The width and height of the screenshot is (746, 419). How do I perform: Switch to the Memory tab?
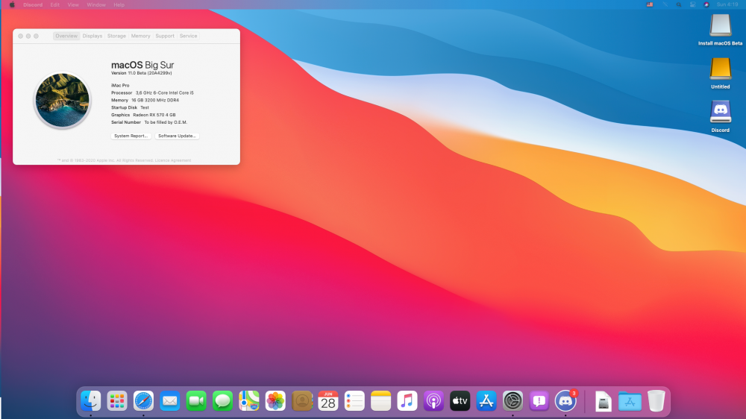pos(140,36)
